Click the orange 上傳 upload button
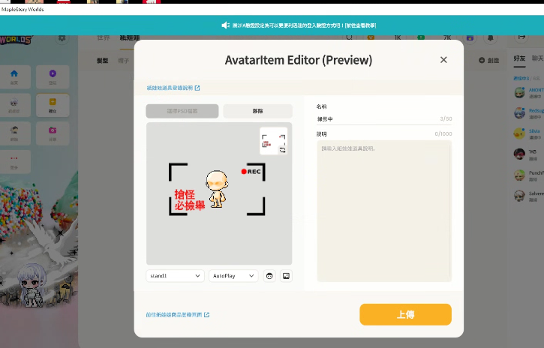The width and height of the screenshot is (544, 348). click(405, 314)
